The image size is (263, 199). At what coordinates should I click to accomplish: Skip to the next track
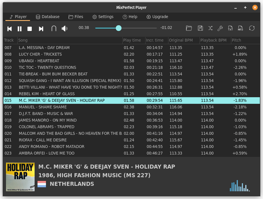pyautogui.click(x=41, y=28)
